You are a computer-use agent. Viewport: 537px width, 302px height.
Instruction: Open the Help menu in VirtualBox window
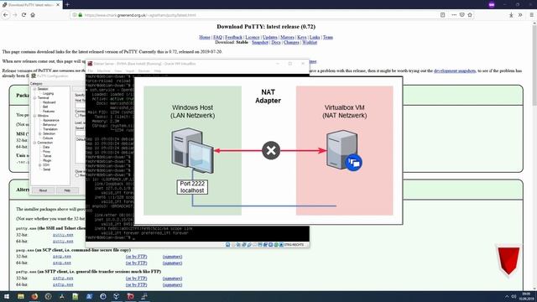[x=158, y=70]
